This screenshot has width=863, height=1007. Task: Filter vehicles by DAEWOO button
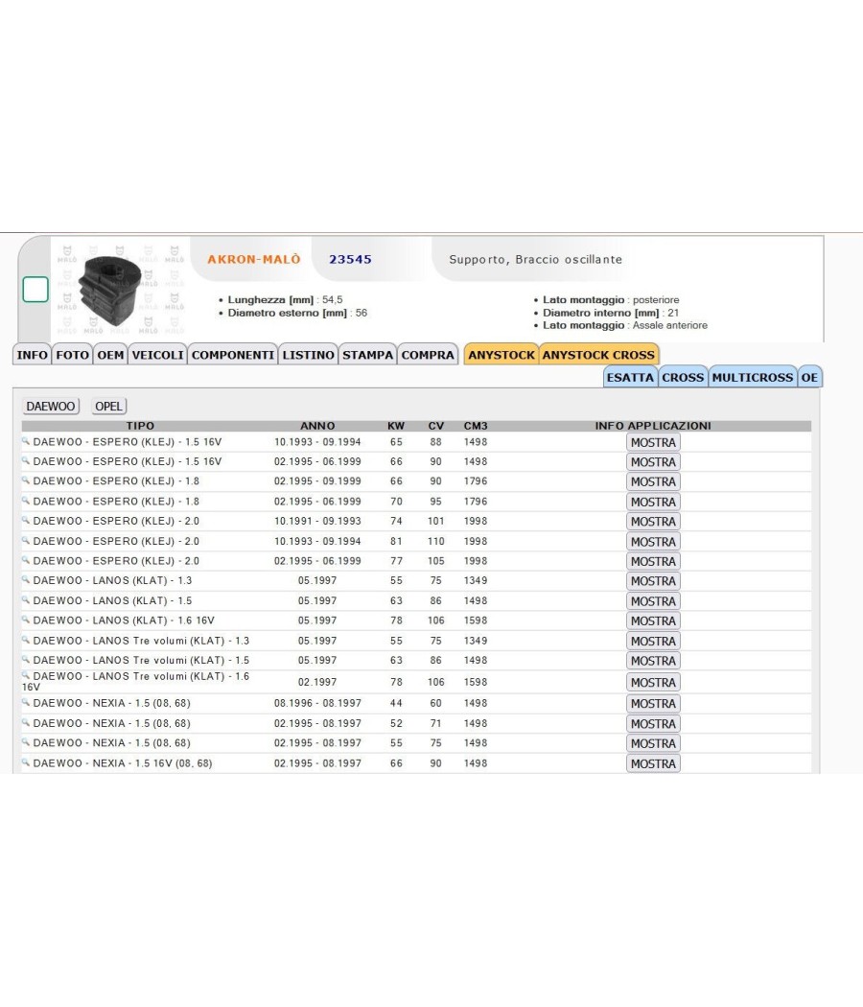(51, 406)
